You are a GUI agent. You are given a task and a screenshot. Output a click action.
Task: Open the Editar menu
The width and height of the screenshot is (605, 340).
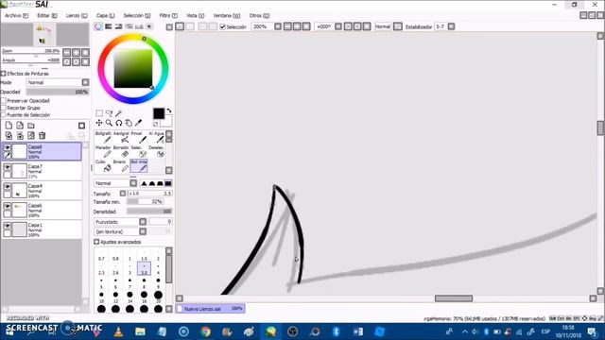[47, 16]
